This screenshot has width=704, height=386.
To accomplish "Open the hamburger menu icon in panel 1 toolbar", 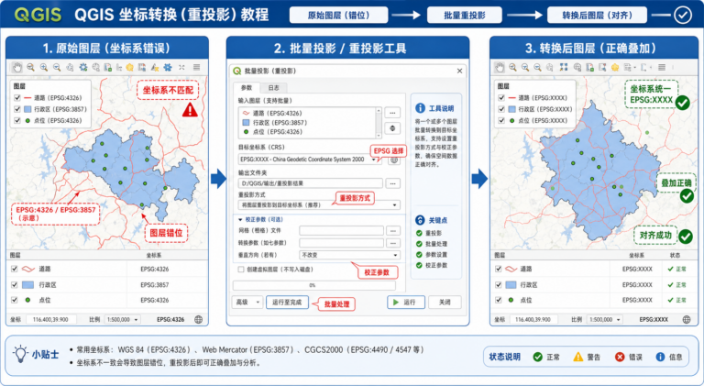I will click(196, 67).
